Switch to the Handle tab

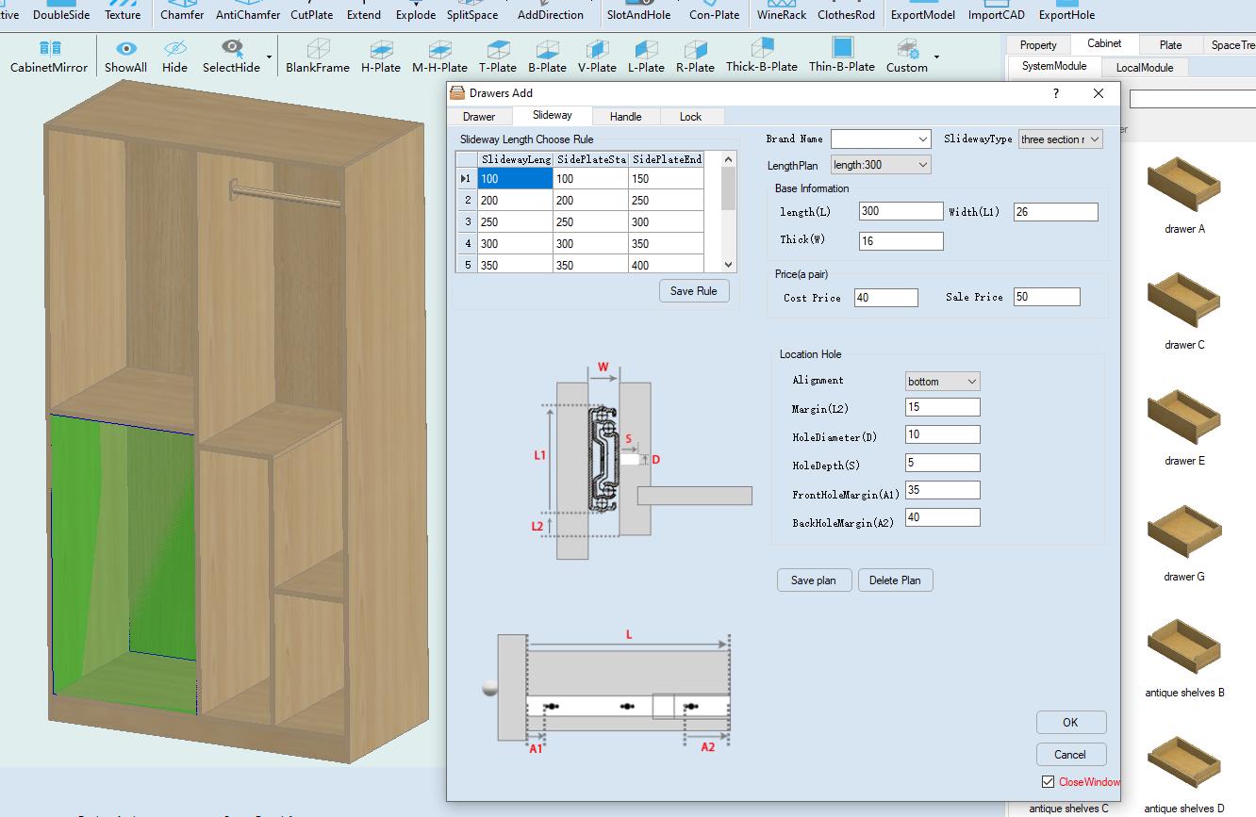pyautogui.click(x=625, y=117)
